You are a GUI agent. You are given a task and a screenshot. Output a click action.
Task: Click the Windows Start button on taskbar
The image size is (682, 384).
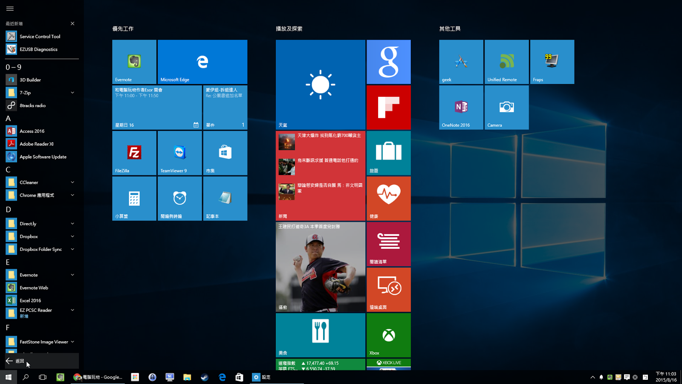pos(9,377)
